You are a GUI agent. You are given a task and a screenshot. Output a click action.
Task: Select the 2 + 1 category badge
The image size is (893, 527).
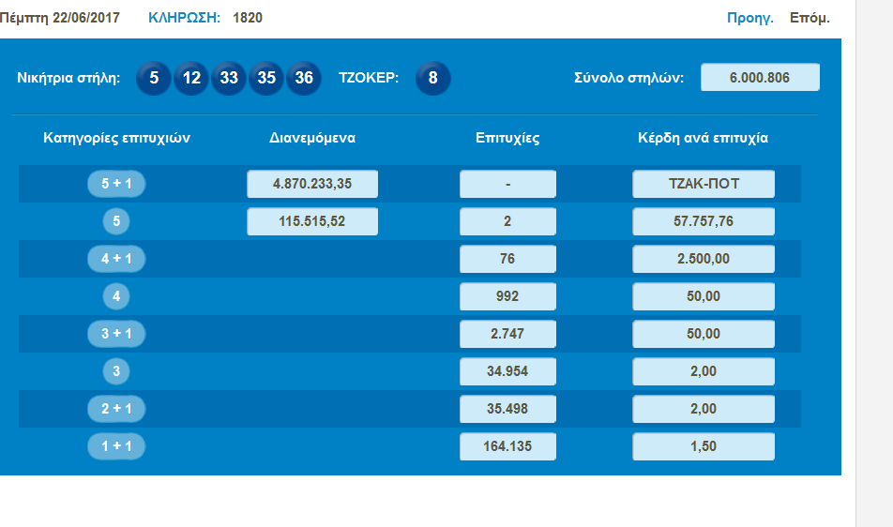tap(116, 409)
